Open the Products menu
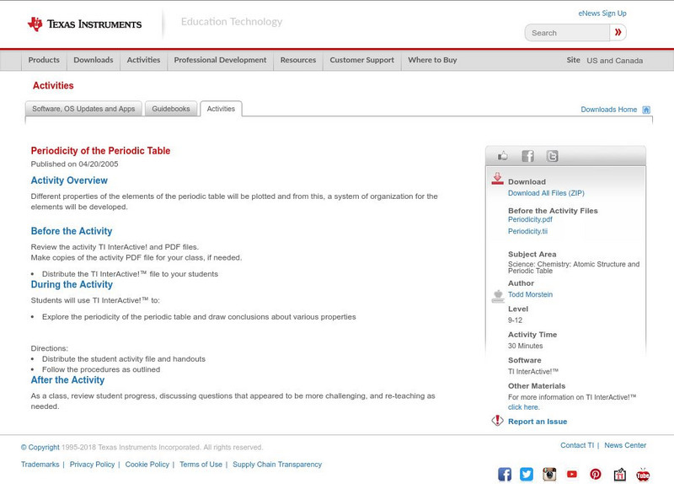The height and width of the screenshot is (484, 674). [x=44, y=60]
